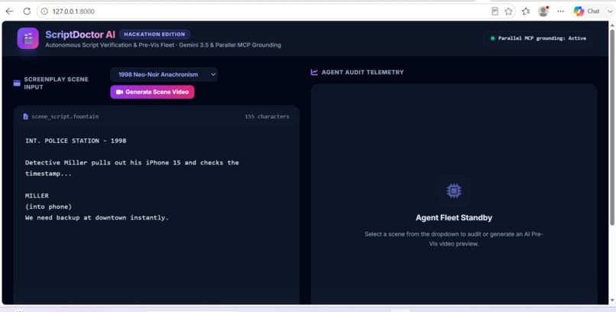Click the HACKATHON EDITION badge
This screenshot has width=616, height=312.
coord(154,34)
